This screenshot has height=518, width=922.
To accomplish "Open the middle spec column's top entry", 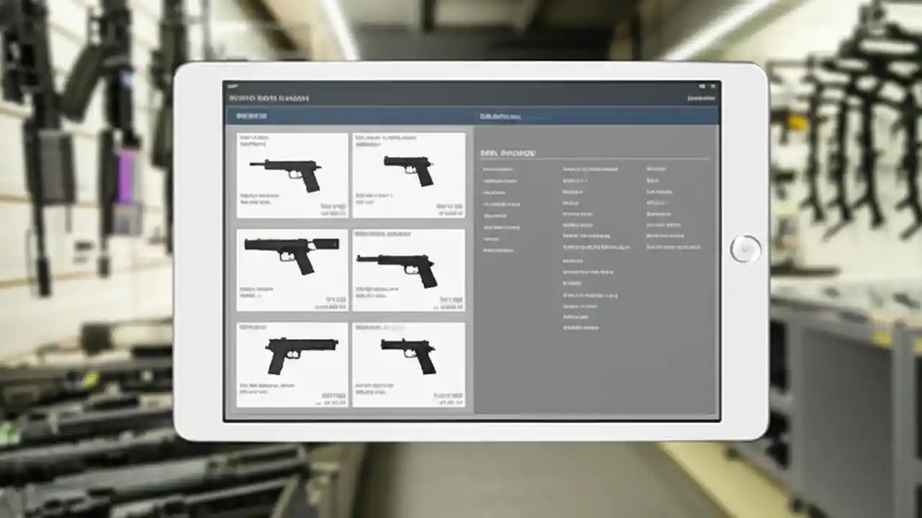I will (x=591, y=170).
